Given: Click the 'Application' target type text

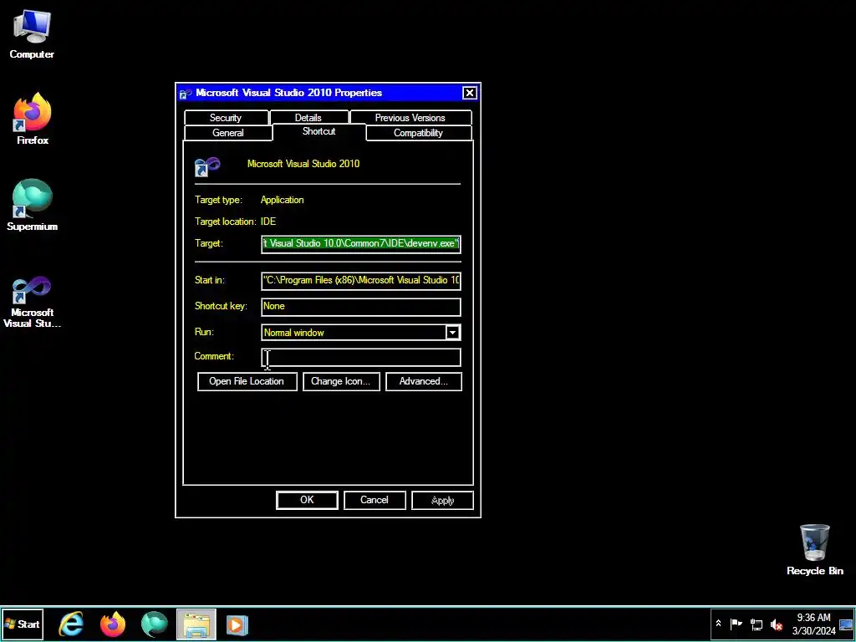Looking at the screenshot, I should pos(283,200).
